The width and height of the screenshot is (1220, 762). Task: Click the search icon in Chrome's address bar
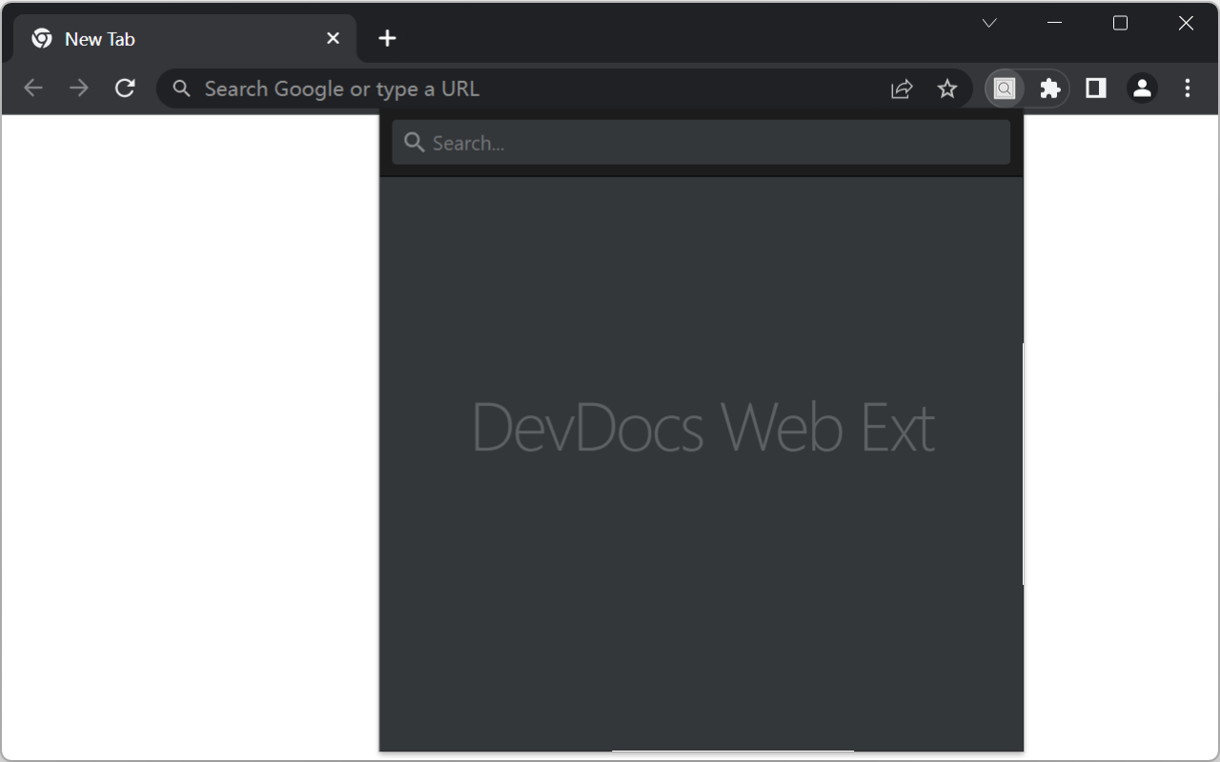click(x=181, y=88)
